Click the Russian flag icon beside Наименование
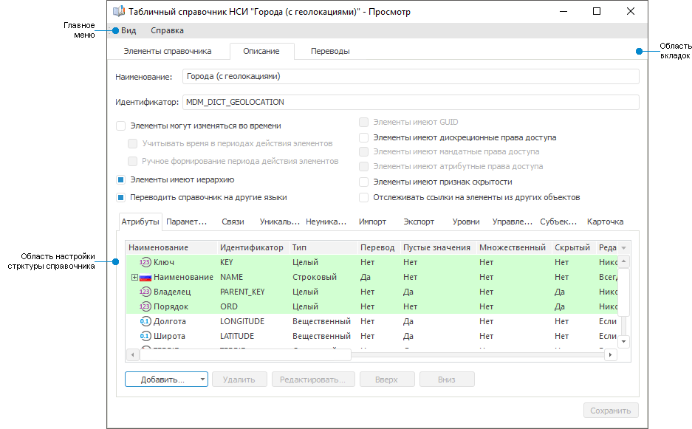 click(145, 277)
